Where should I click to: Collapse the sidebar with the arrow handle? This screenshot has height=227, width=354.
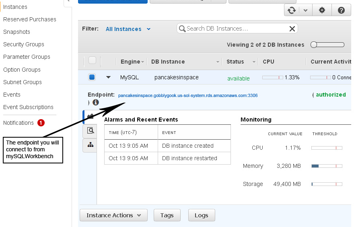[x=68, y=1]
